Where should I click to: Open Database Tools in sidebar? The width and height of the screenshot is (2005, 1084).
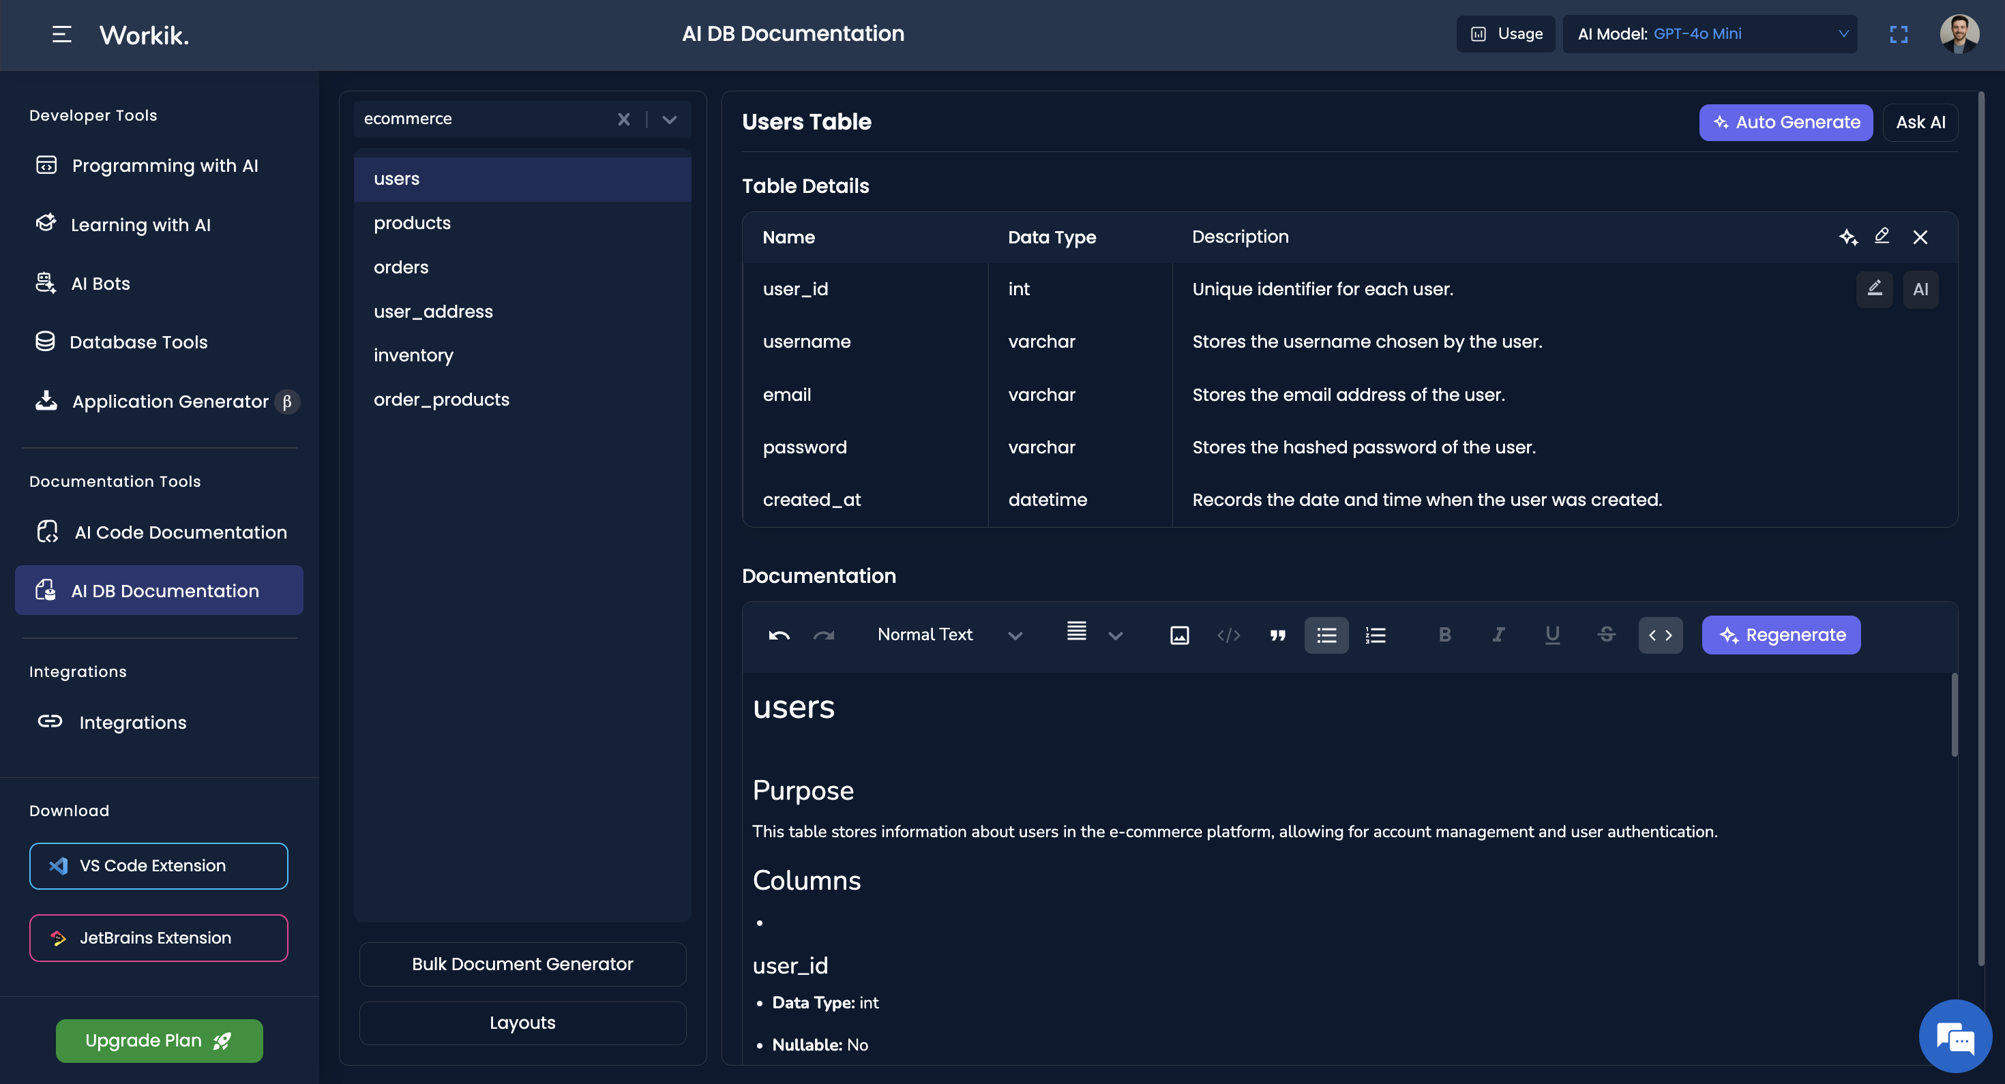(138, 342)
